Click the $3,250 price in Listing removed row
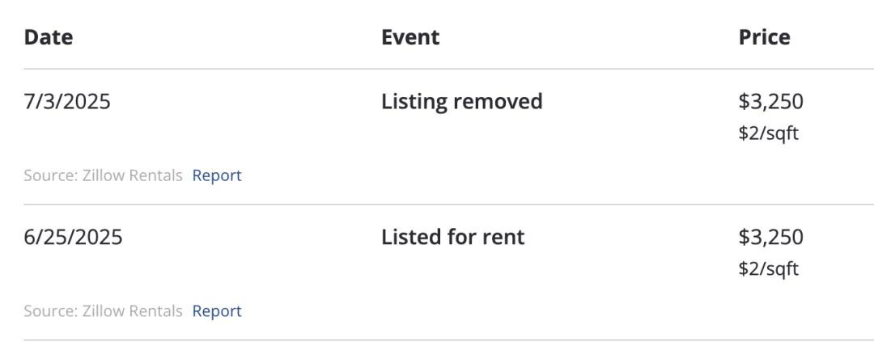Viewport: 874px width, 342px height. tap(771, 102)
